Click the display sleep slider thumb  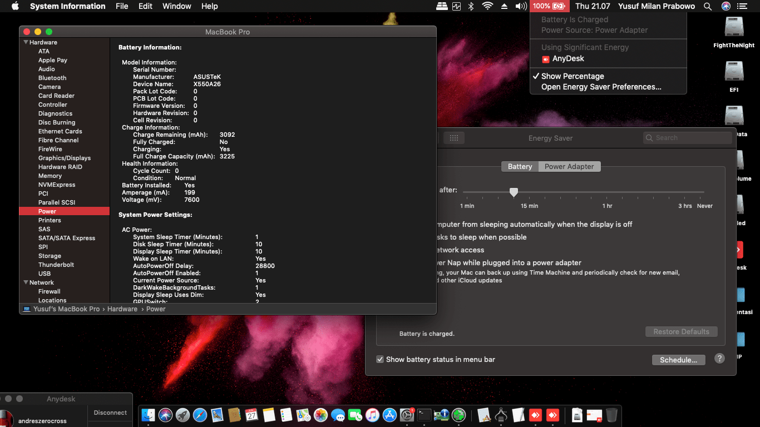514,192
